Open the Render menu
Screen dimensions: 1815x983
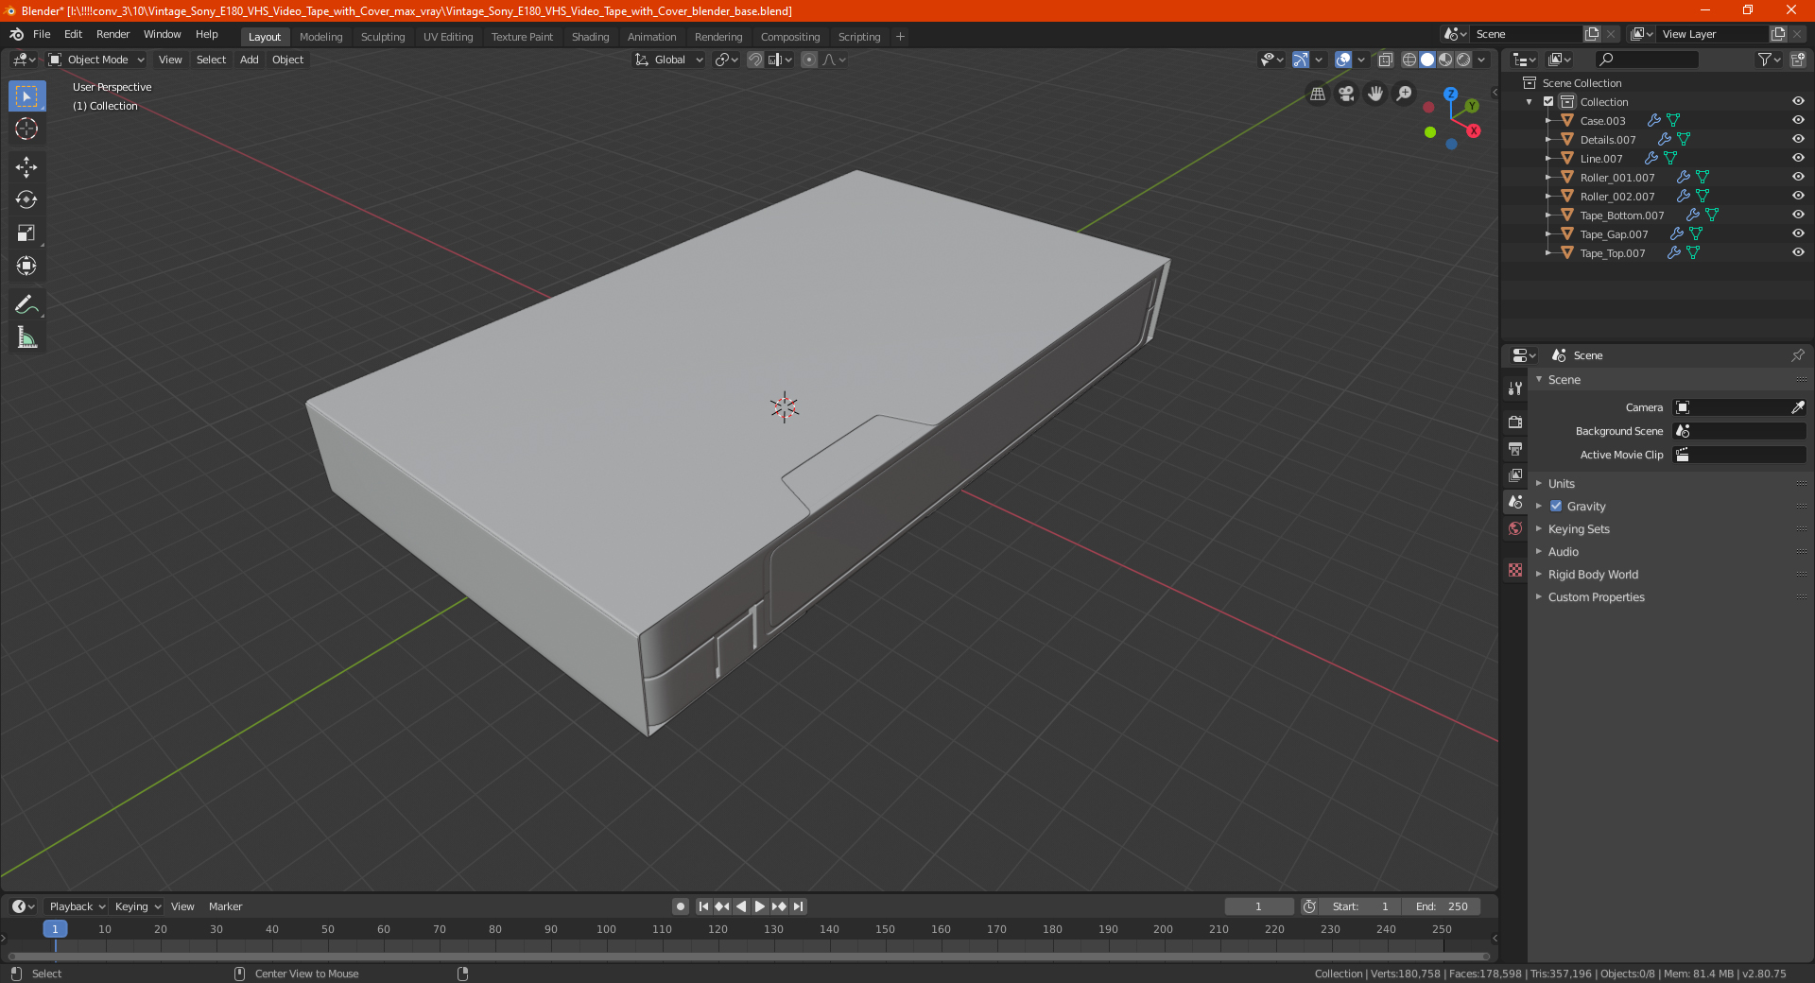tap(113, 34)
